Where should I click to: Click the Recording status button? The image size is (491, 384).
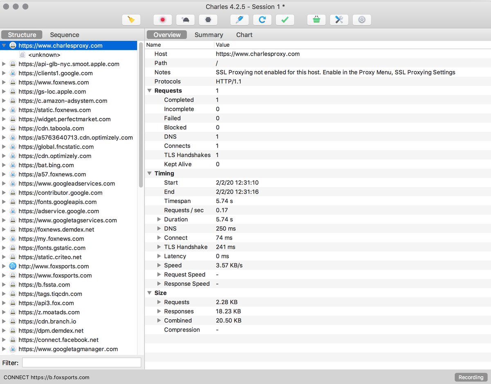click(471, 377)
